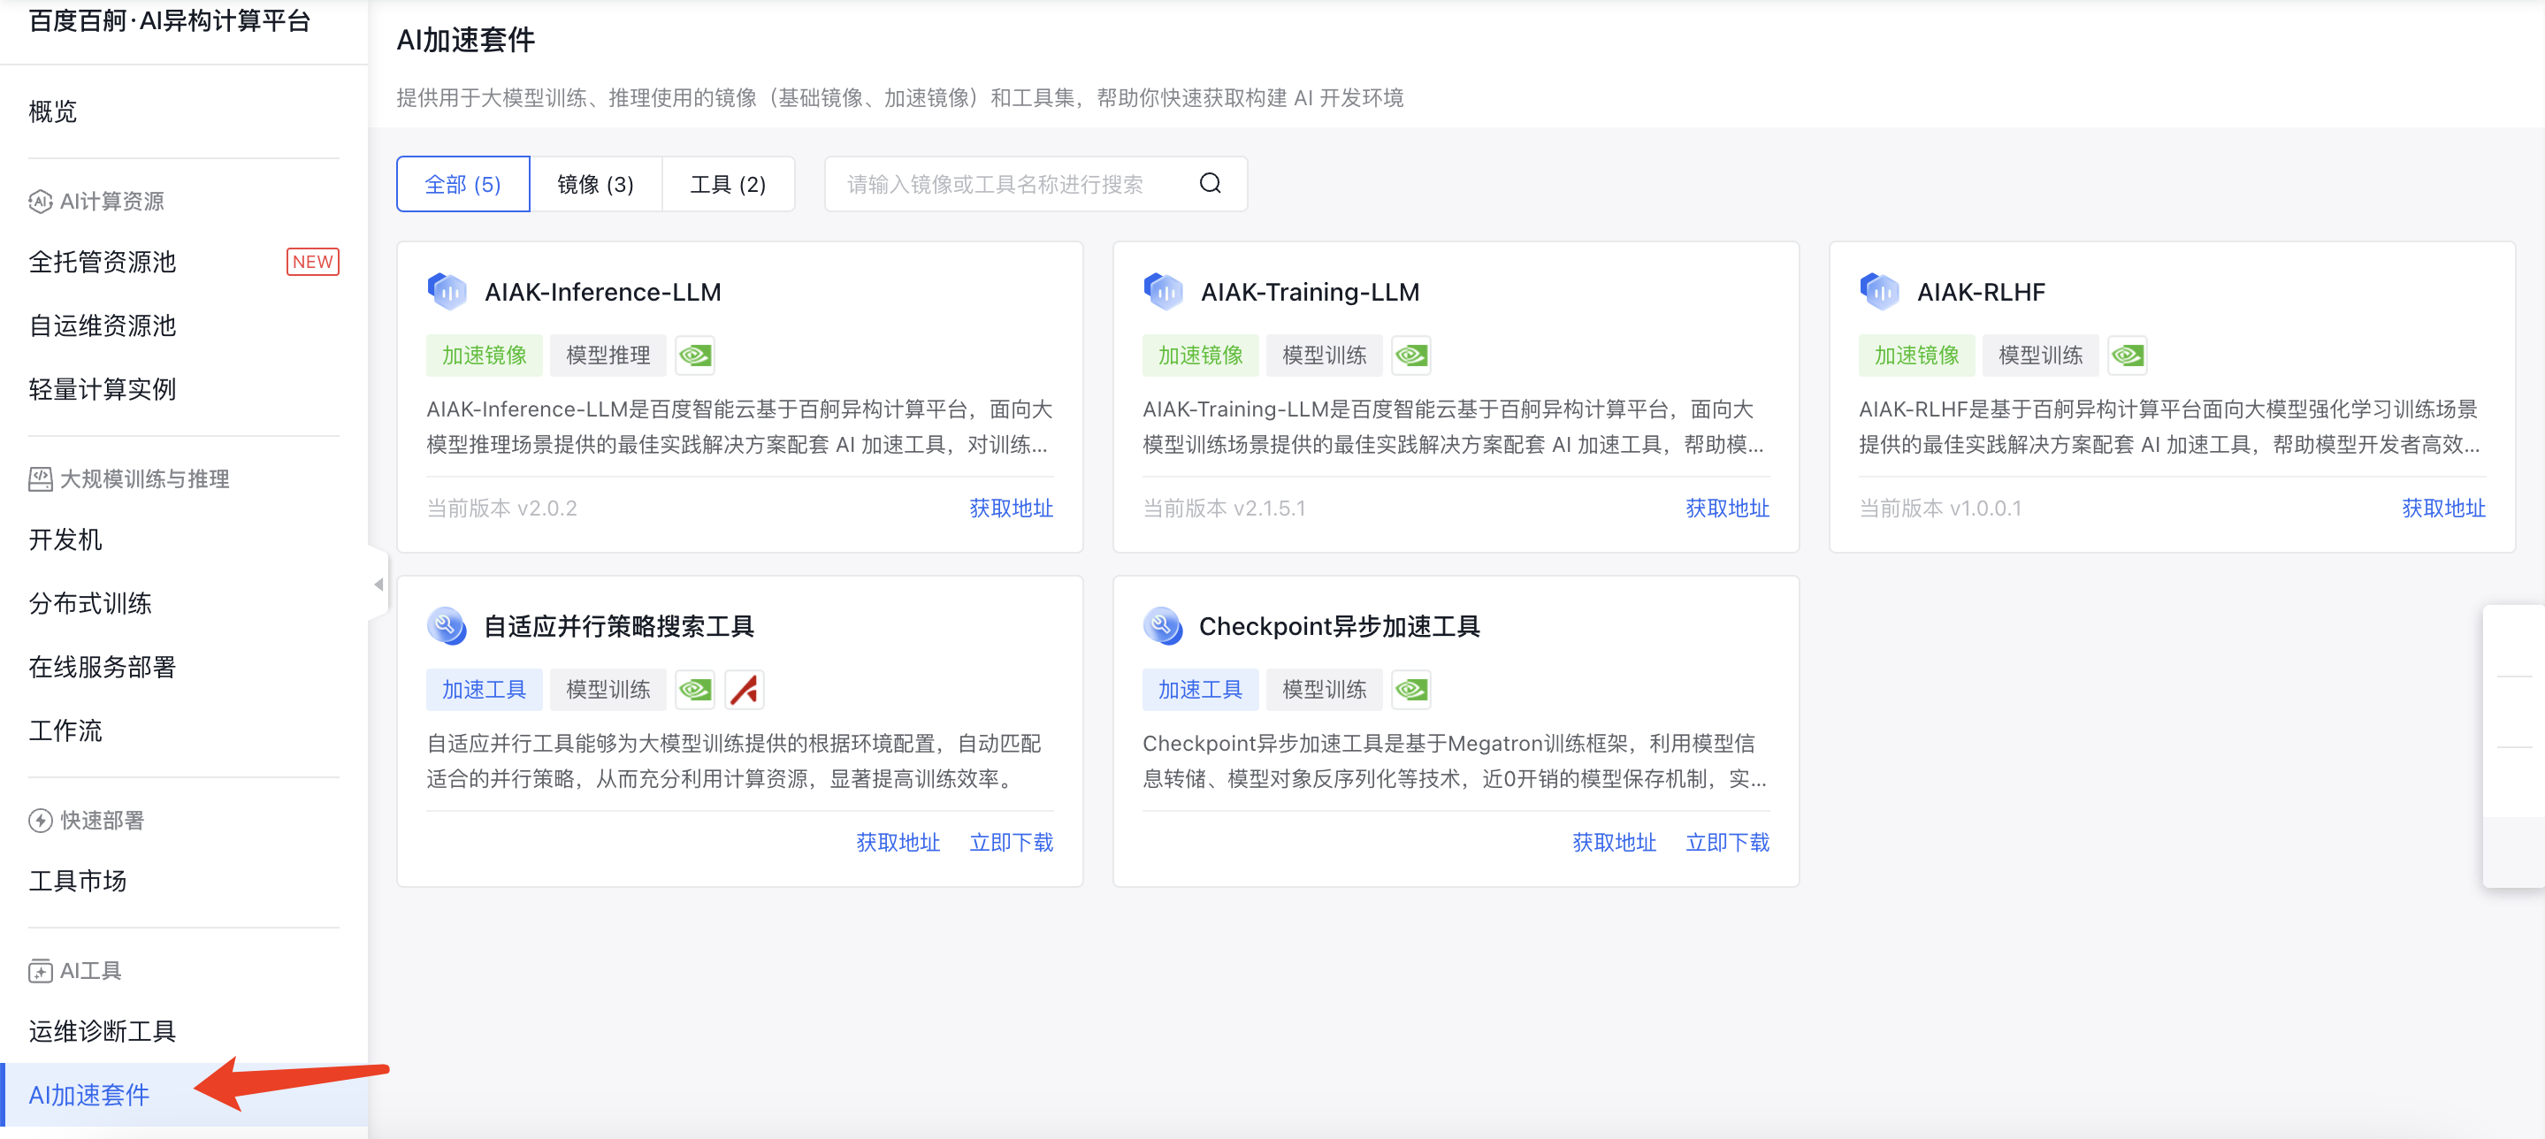2545x1139 pixels.
Task: Click NVIDIA logo in AIAK-RLHF card
Action: 2128,355
